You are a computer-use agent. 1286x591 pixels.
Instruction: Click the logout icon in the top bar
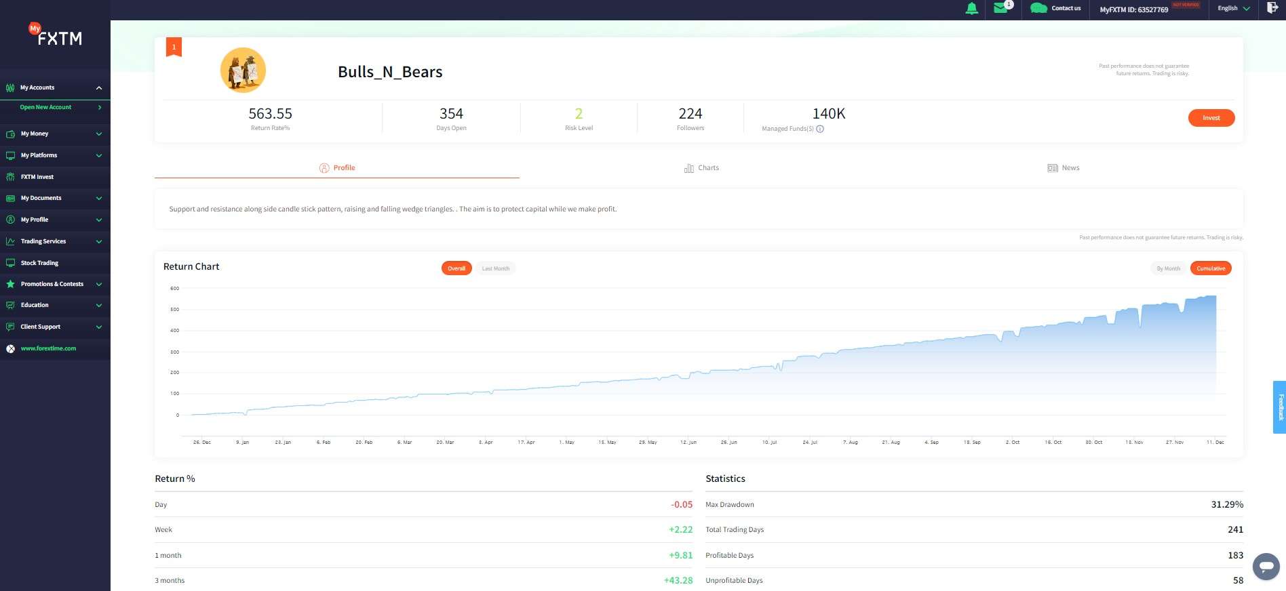click(1272, 8)
